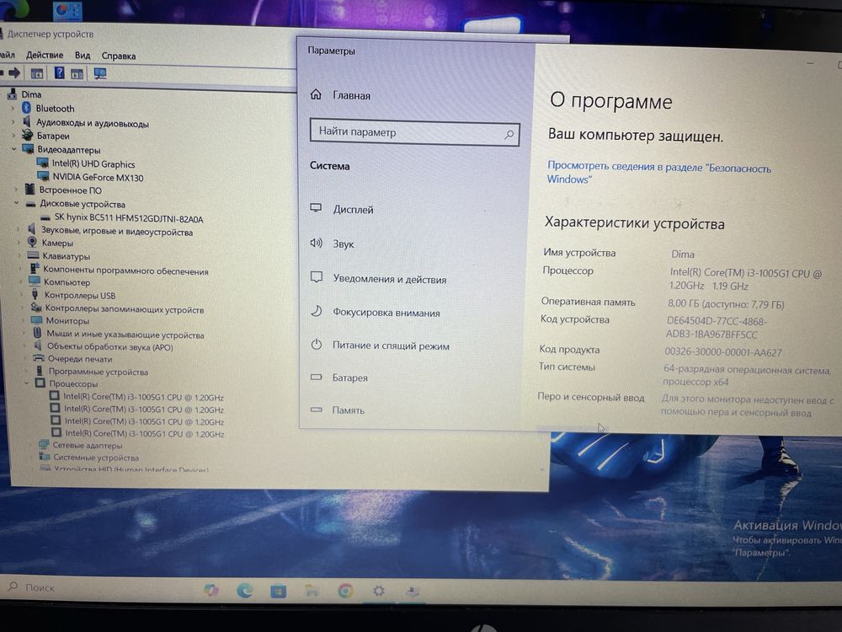Image resolution: width=842 pixels, height=632 pixels.
Task: Click the Settings gear taskbar icon
Action: pos(379,592)
